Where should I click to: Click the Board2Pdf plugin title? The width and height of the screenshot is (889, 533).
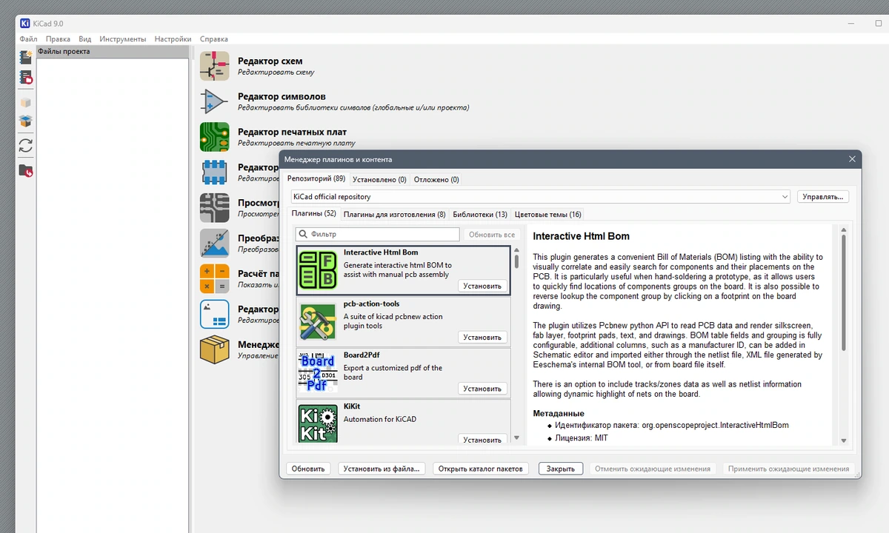click(362, 355)
